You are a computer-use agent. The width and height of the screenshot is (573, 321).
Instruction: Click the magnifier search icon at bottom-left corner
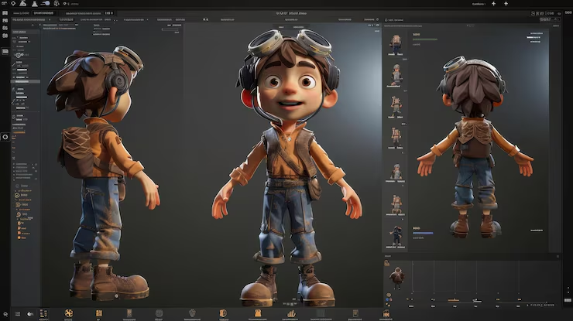click(6, 314)
